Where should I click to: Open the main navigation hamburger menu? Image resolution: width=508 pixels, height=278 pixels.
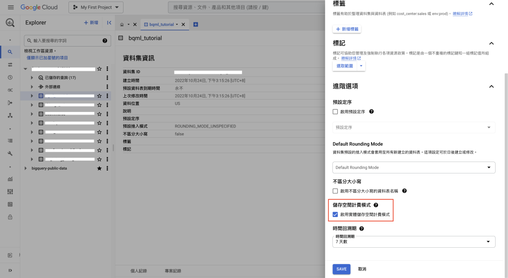11,7
